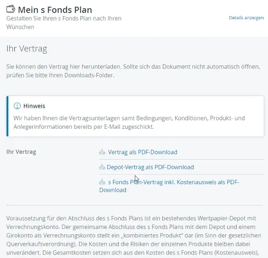268x258 pixels.
Task: Click the large Ihr Vertrag section heading
Action: 27,49
